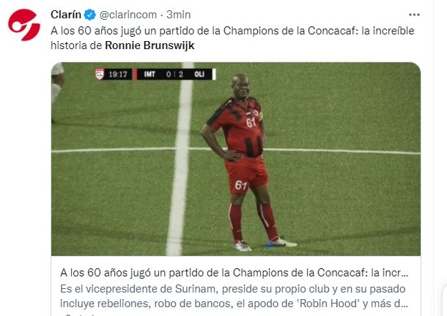Image resolution: width=447 pixels, height=316 pixels.
Task: Click the blue verified badge next to Clarín
Action: tap(90, 15)
